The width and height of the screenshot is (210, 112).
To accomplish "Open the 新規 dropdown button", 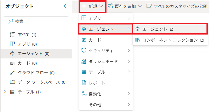I will [93, 6].
